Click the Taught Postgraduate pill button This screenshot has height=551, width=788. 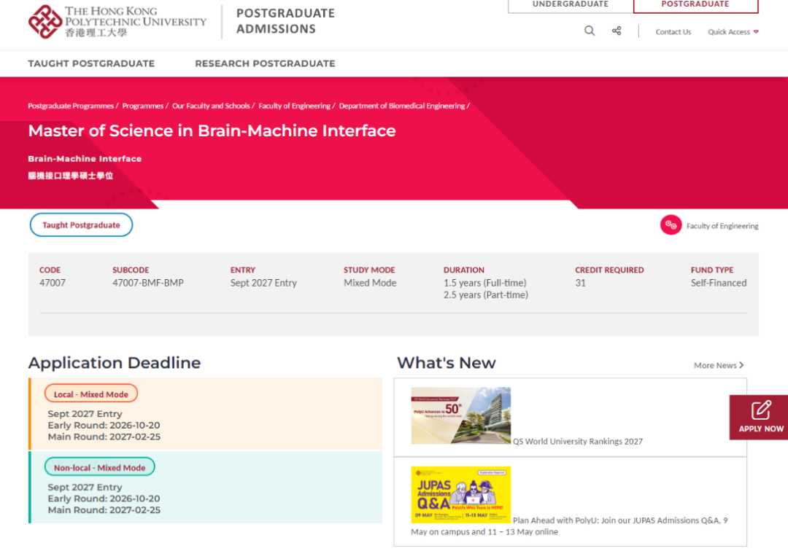point(82,224)
